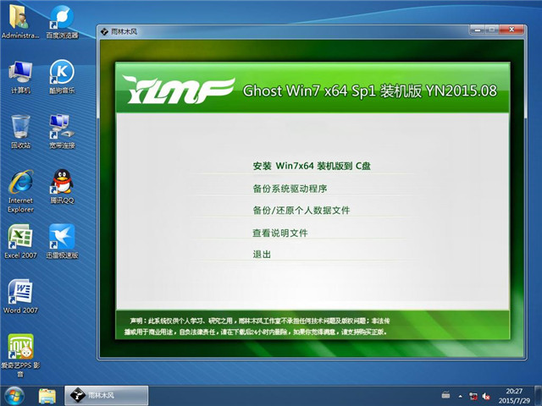This screenshot has height=406, width=542.
Task: Open Excel 2007 desktop shortcut
Action: [20, 242]
